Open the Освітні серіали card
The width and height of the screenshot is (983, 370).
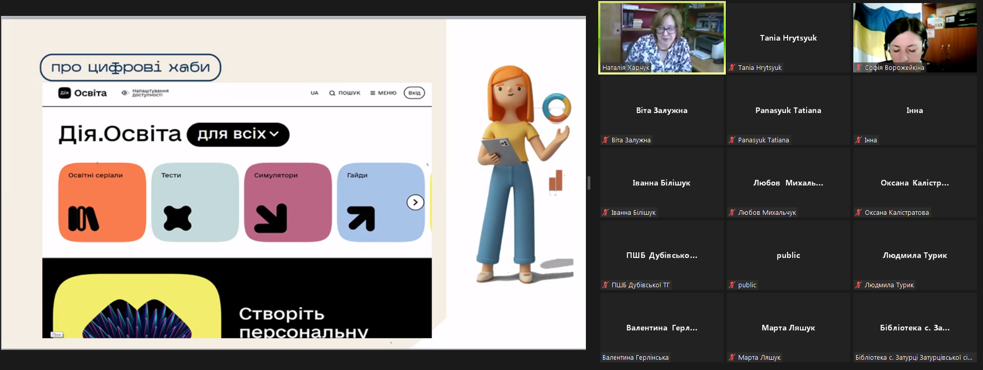tap(102, 202)
